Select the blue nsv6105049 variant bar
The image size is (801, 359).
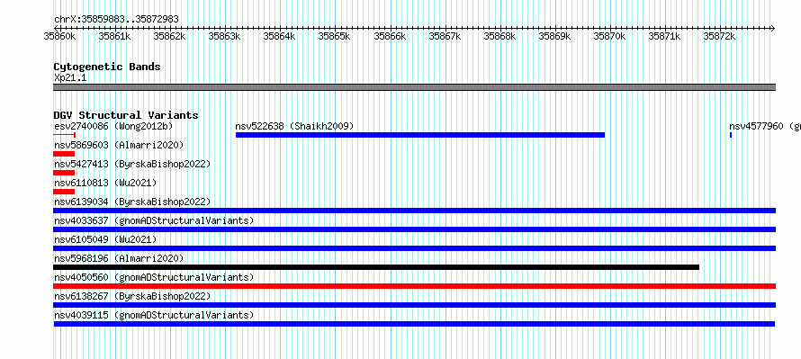[414, 248]
